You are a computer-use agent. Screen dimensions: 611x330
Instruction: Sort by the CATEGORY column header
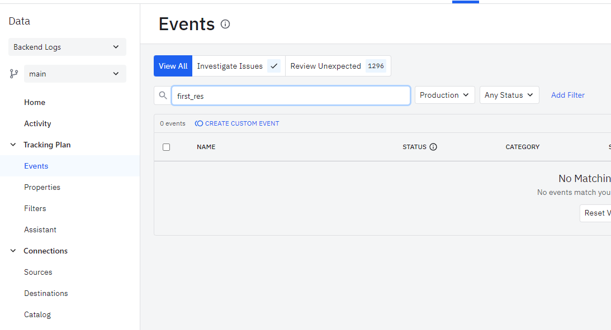(523, 147)
